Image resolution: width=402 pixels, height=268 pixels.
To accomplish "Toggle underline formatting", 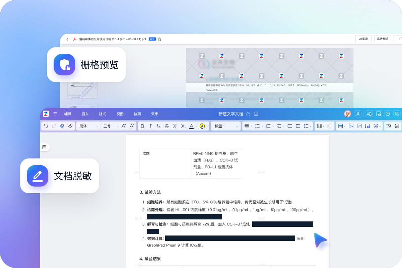I will (158, 126).
